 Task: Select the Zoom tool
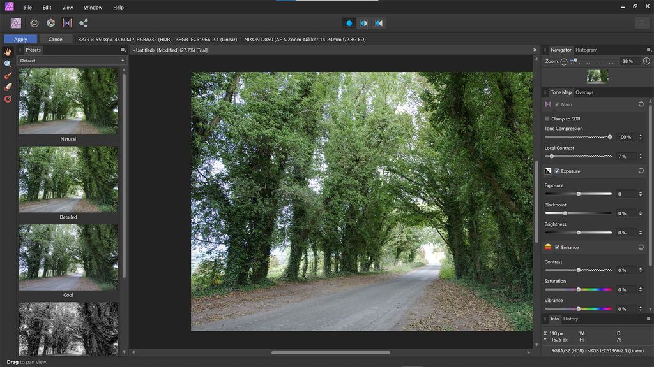(x=8, y=64)
